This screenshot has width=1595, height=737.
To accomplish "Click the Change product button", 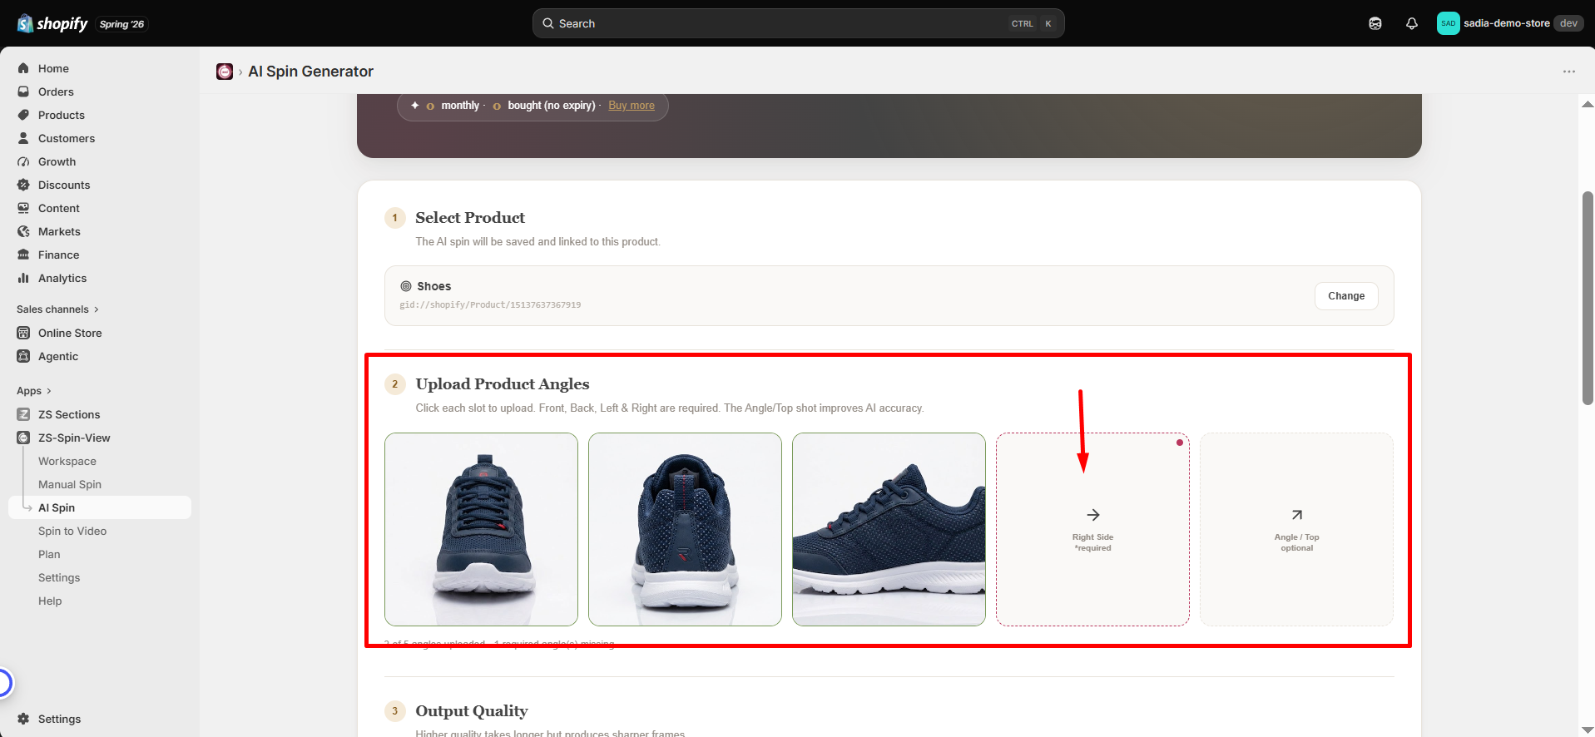I will [x=1346, y=296].
